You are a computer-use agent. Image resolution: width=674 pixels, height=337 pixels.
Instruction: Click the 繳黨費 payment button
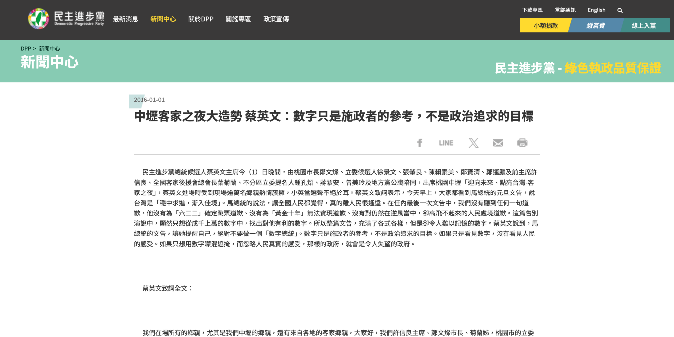pyautogui.click(x=596, y=25)
